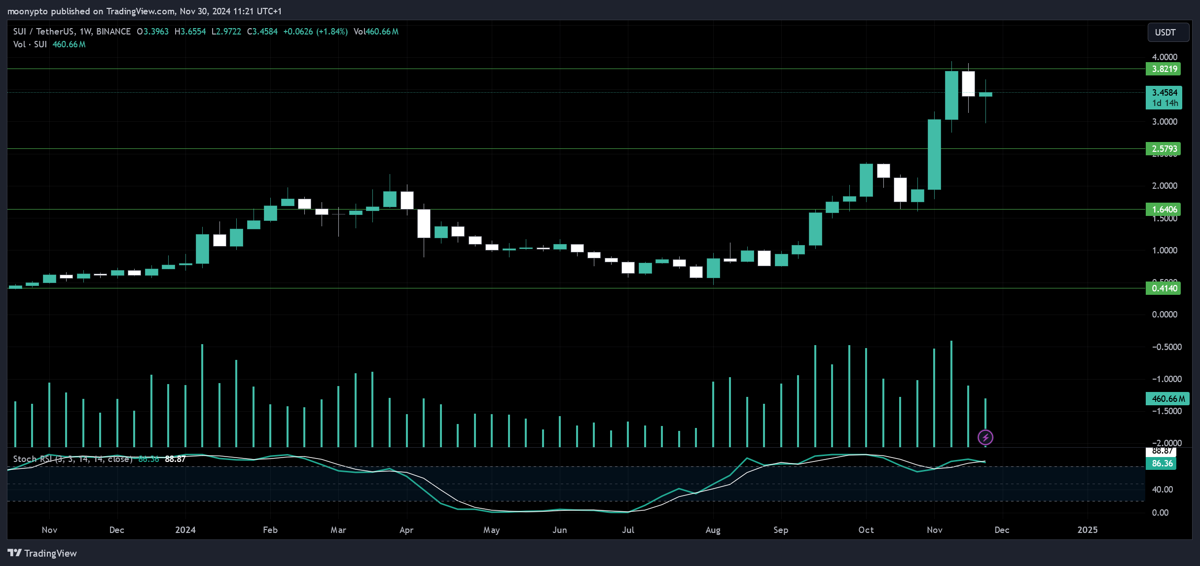1200x566 pixels.
Task: Click the 460.66 M volume axis label
Action: click(x=1167, y=398)
